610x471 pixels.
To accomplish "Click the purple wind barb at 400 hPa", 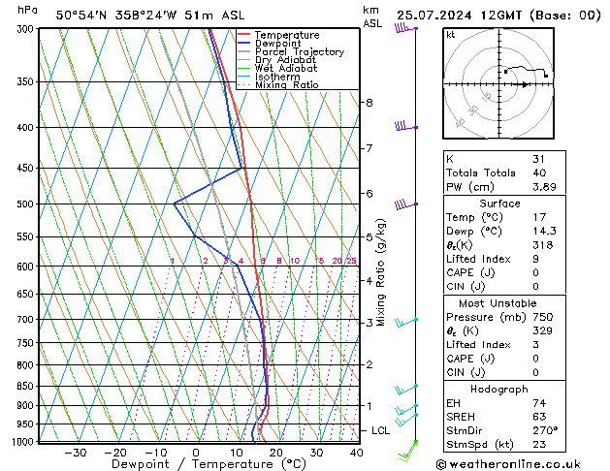I will click(405, 126).
